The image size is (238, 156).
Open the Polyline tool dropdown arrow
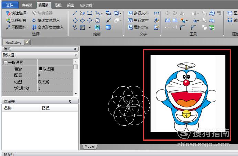(x=102, y=13)
